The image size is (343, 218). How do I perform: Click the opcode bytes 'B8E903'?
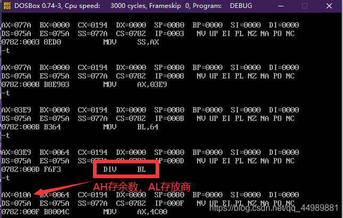(57, 84)
